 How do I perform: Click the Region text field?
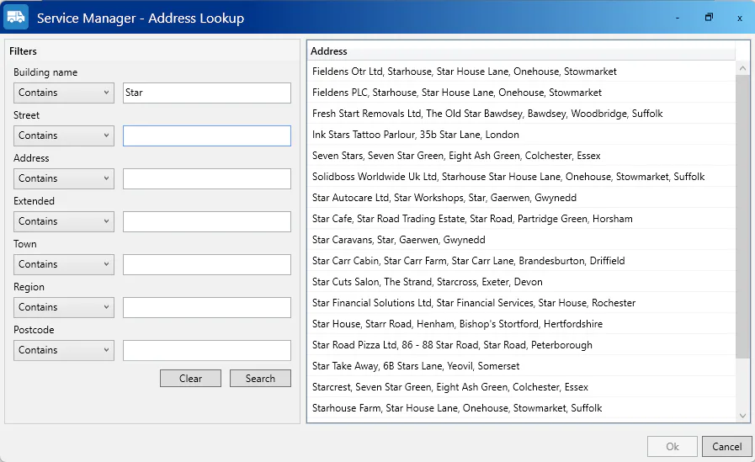(x=207, y=307)
